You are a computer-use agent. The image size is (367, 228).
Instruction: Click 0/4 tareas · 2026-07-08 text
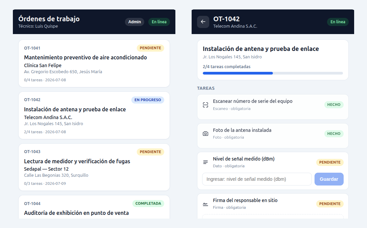(x=45, y=80)
